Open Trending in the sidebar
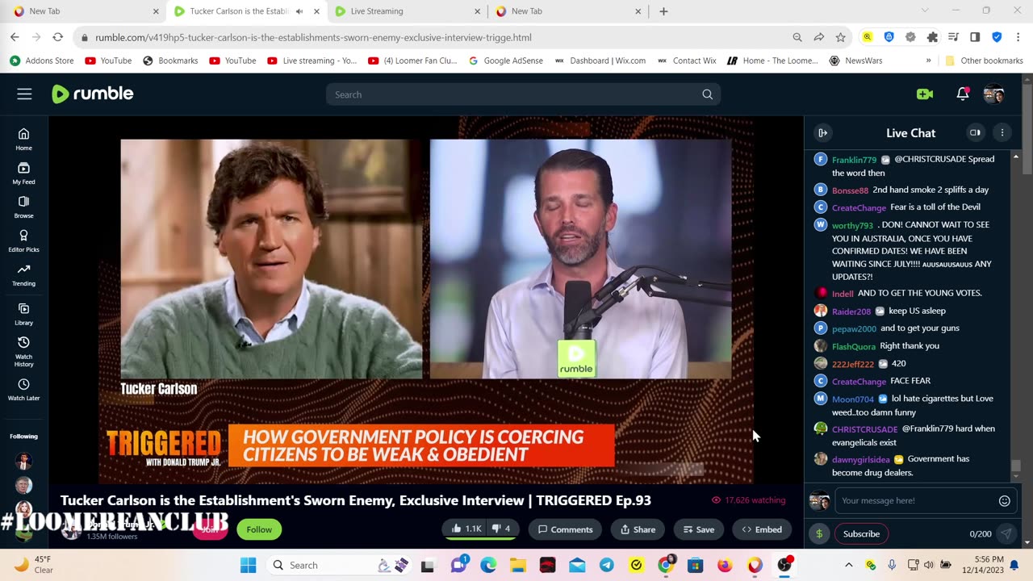Viewport: 1033px width, 581px height. [x=23, y=274]
